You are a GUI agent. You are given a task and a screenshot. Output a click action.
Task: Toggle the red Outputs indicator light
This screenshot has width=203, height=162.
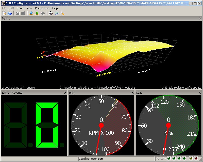click(196, 158)
